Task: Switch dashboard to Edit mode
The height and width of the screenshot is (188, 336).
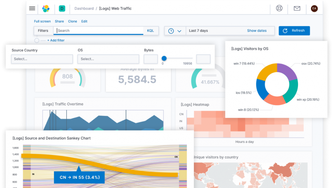Action: point(84,21)
